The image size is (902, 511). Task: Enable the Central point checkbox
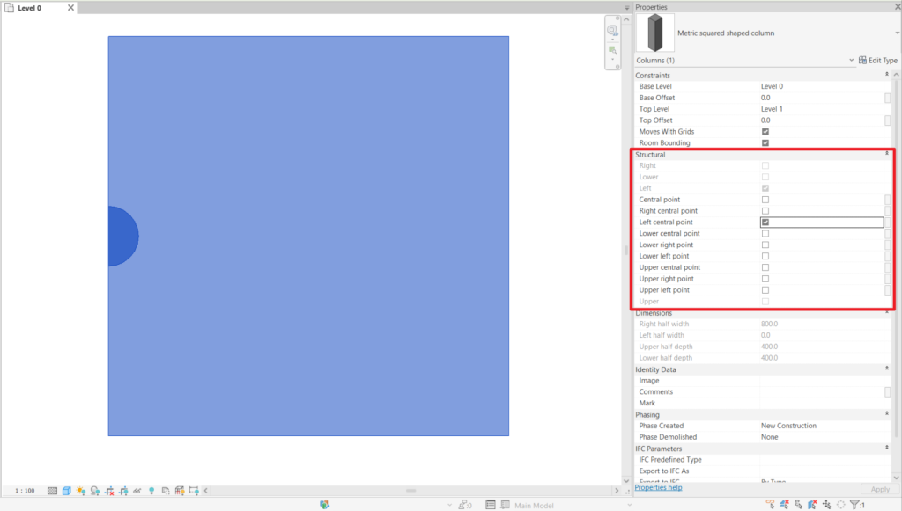point(765,200)
